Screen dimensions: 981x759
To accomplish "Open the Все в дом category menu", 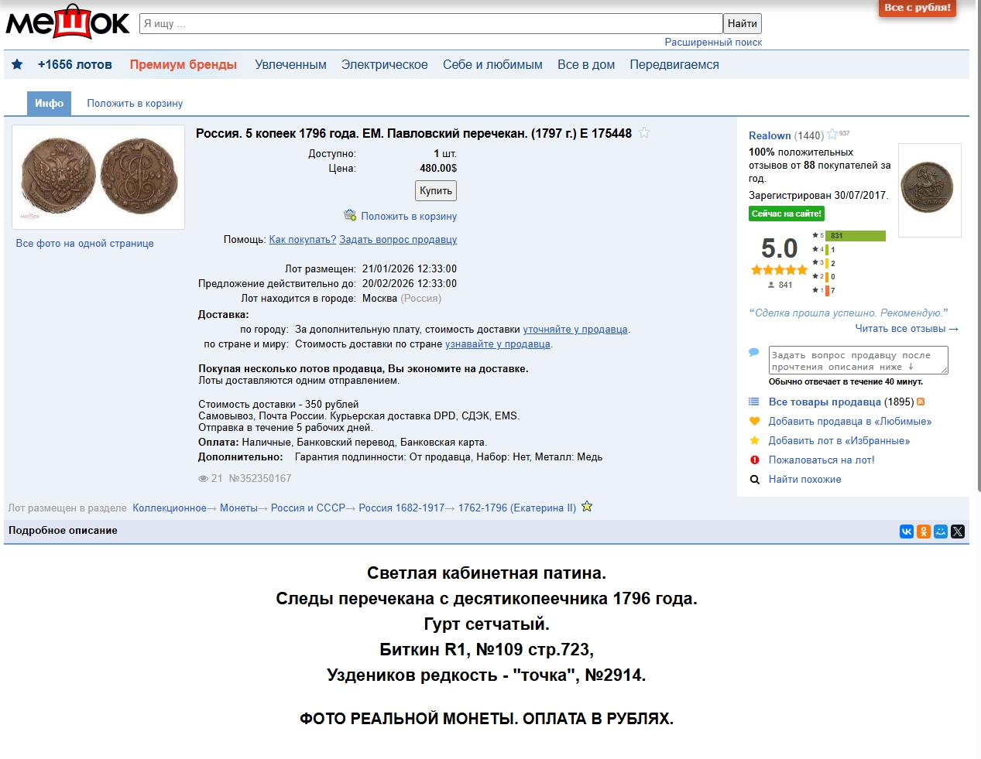I will pos(586,64).
